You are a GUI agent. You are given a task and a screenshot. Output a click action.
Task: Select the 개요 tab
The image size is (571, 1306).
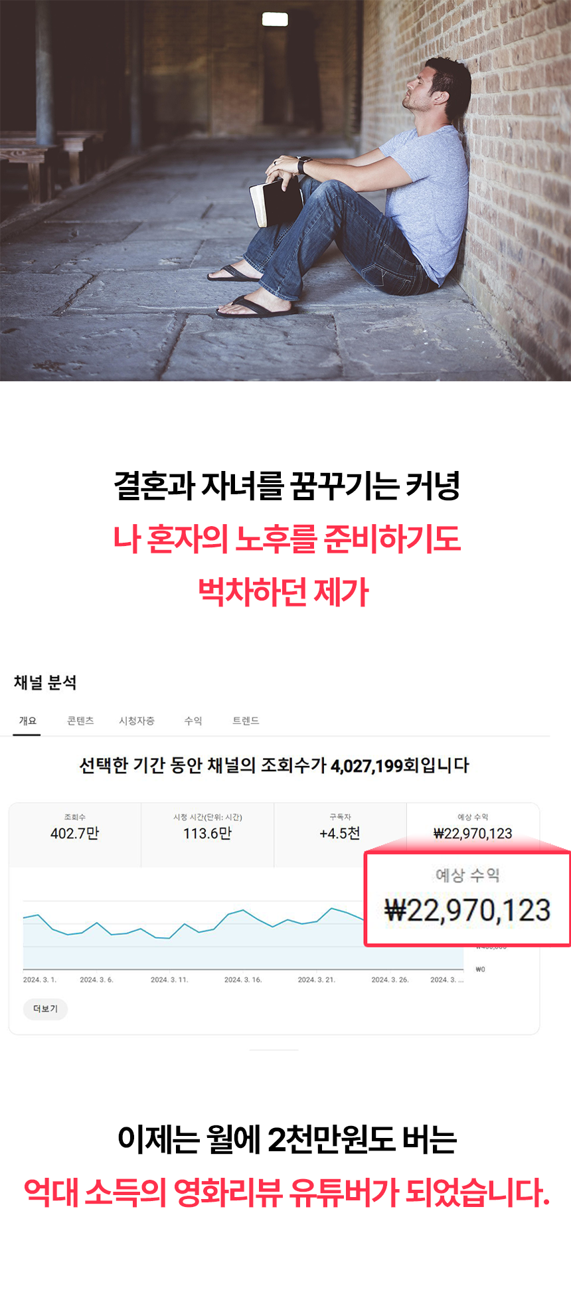(x=27, y=721)
